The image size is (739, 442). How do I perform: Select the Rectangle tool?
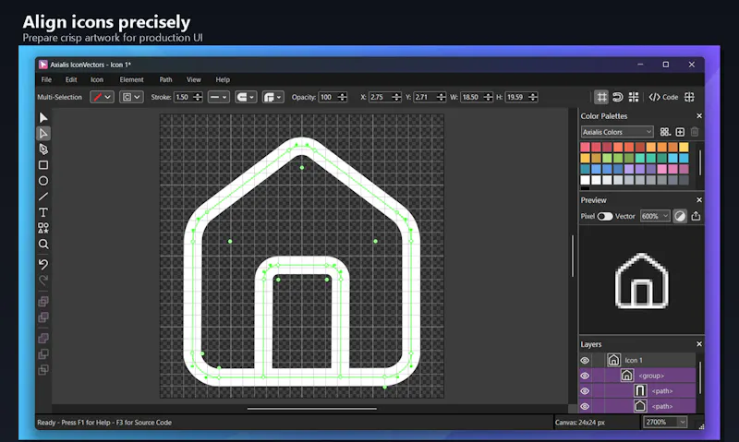pos(43,165)
